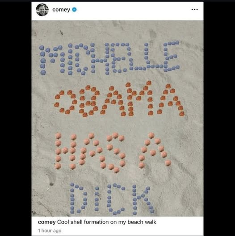235x236 pixels.
Task: Click the blue shell word MICHELLE
Action: 109,58
